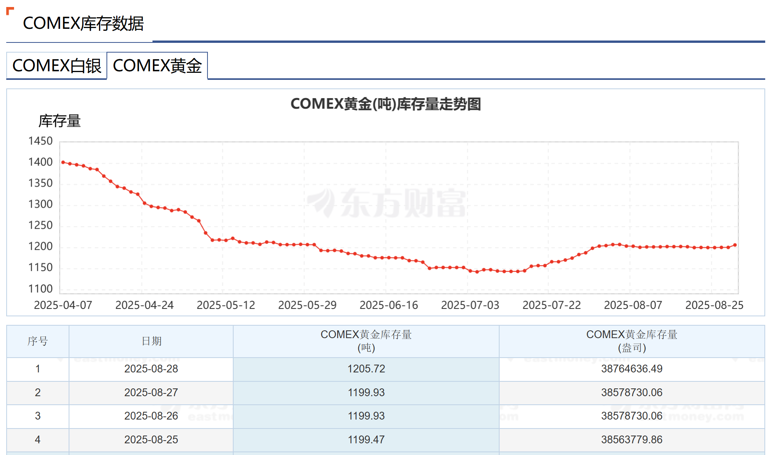Click the last data point on the chart line
Image resolution: width=773 pixels, height=455 pixels.
735,245
